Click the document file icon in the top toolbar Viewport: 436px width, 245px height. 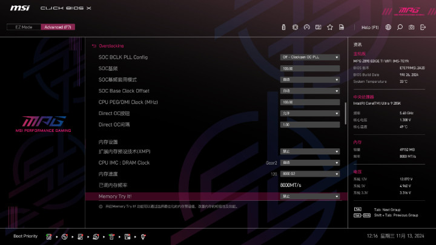[342, 27]
